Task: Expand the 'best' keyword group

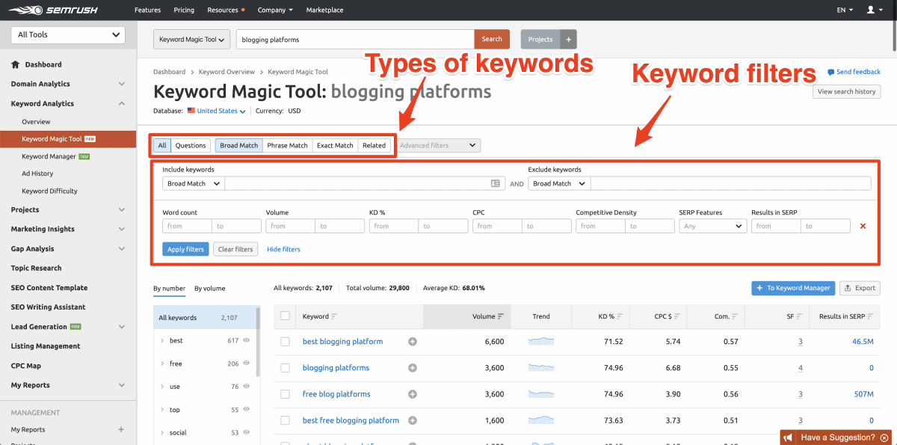Action: coord(162,340)
